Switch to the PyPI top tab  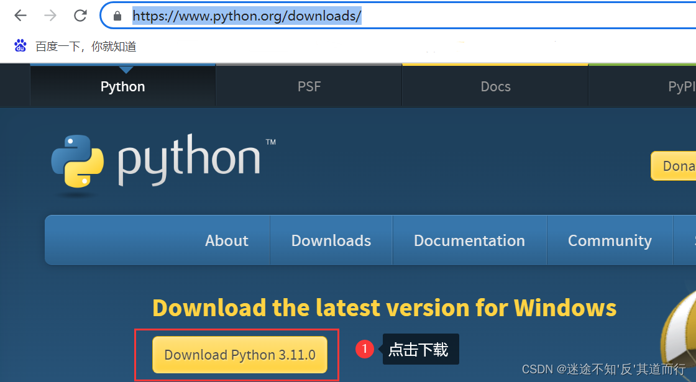pyautogui.click(x=643, y=86)
